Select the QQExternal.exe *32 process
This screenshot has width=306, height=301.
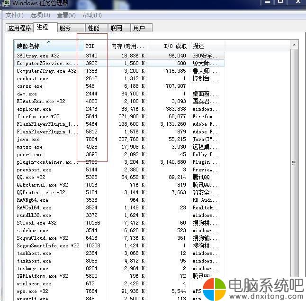119,185
